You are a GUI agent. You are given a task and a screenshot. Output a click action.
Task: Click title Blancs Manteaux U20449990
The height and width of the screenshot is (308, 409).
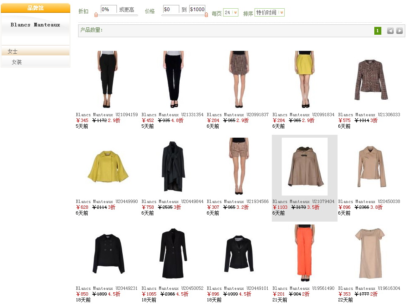(x=107, y=201)
